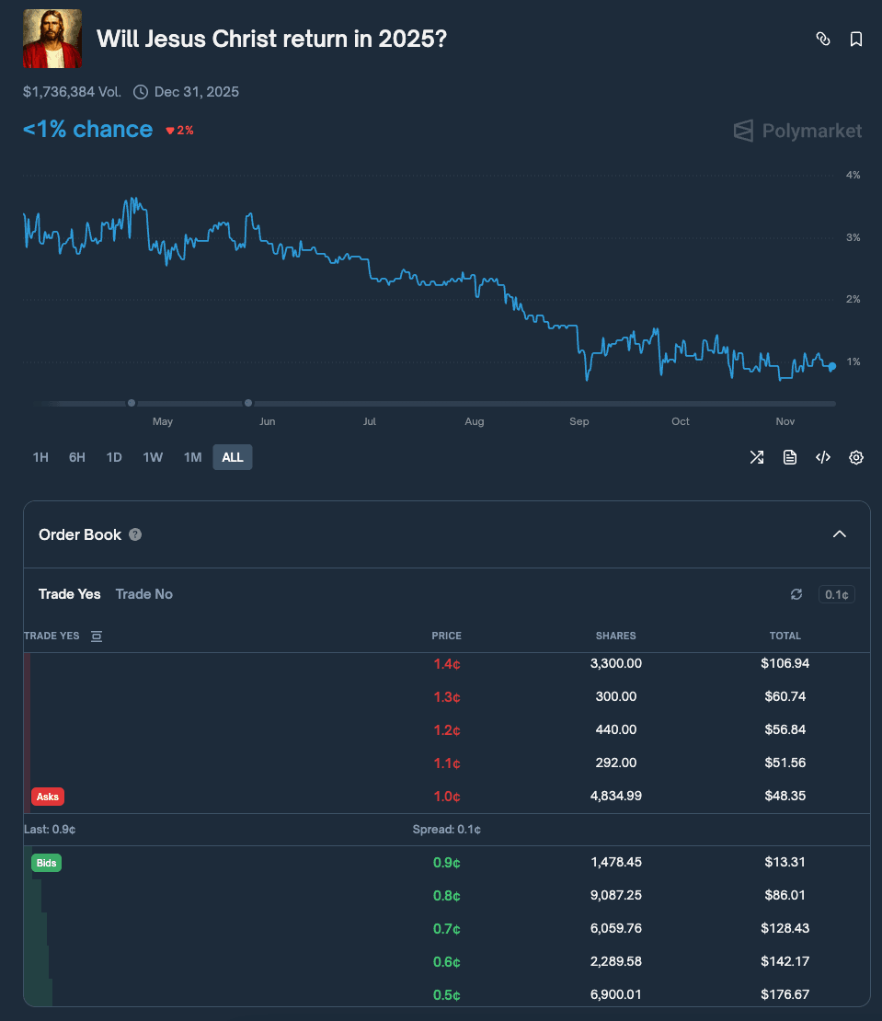
Task: Open the embed code icon
Action: [822, 457]
